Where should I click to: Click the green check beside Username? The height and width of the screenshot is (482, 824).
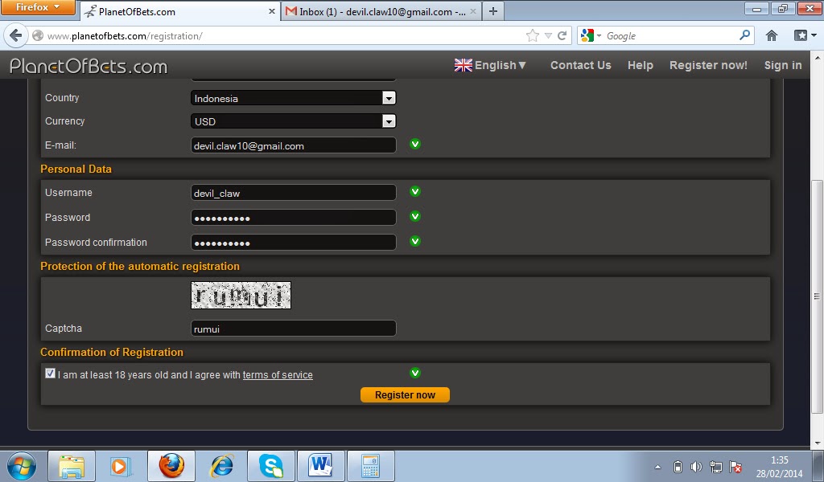click(415, 191)
